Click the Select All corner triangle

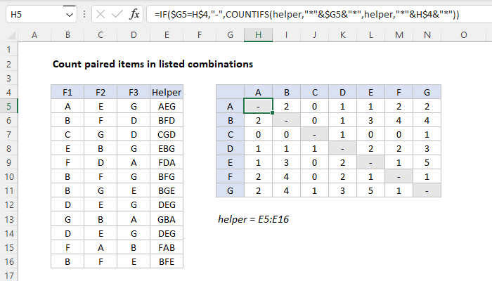coord(12,35)
